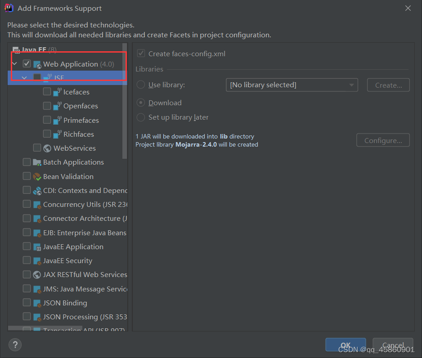
Task: Check the JSON Binding checkbox
Action: coord(27,302)
